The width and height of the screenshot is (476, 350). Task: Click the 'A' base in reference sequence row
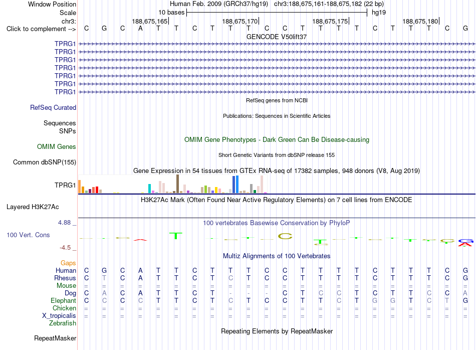(x=140, y=28)
